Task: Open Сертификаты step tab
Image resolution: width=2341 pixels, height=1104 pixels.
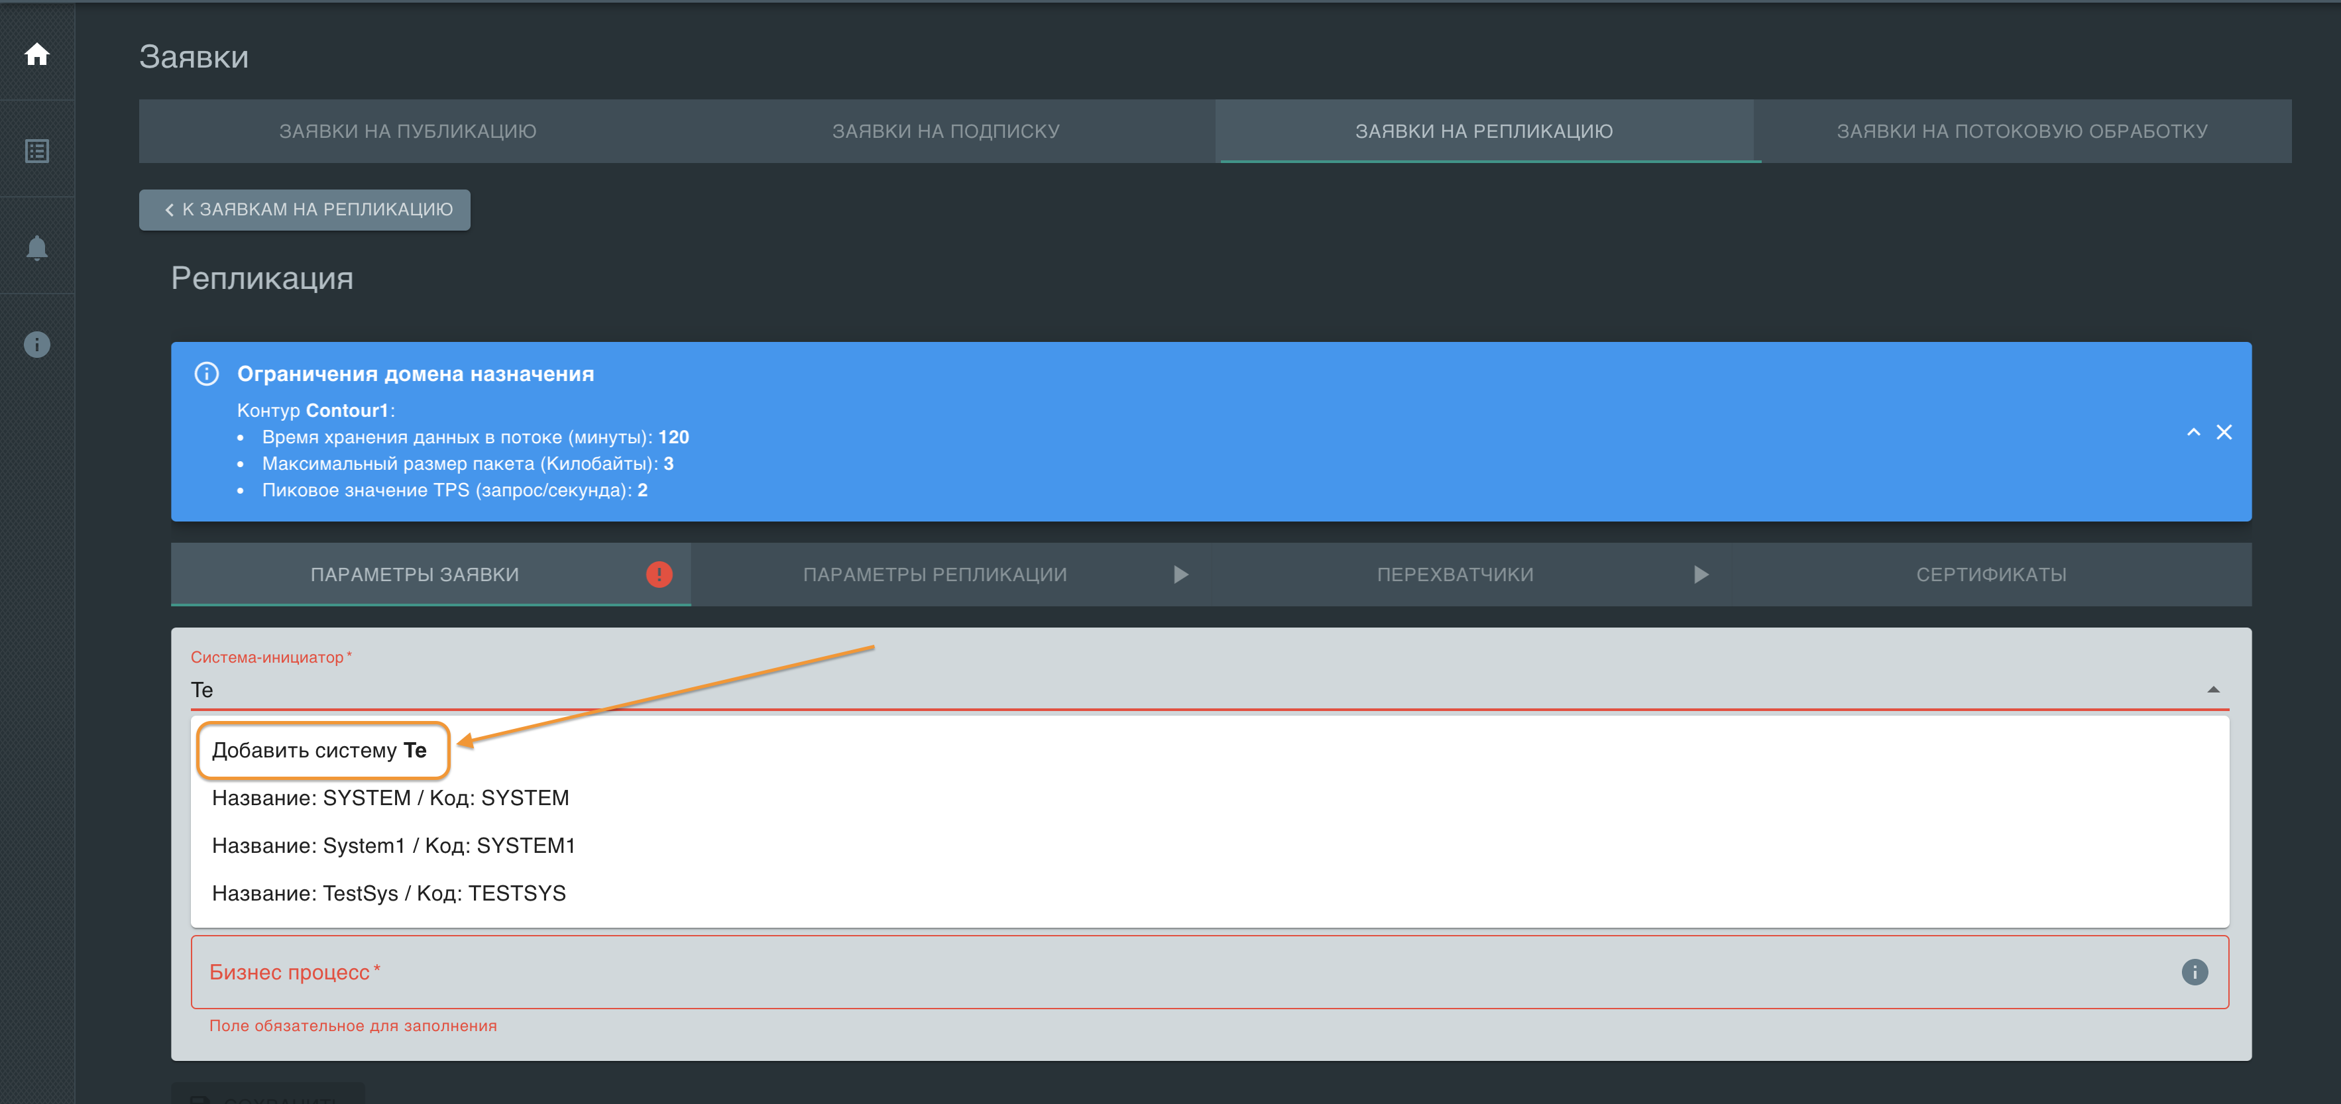Action: pos(1990,575)
